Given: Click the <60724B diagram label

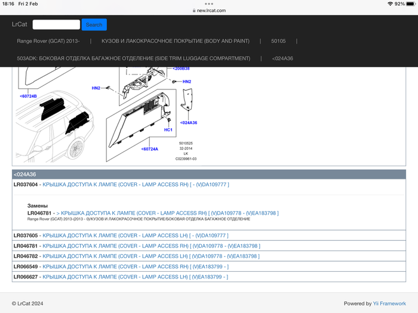Looking at the screenshot, I should click(x=28, y=96).
